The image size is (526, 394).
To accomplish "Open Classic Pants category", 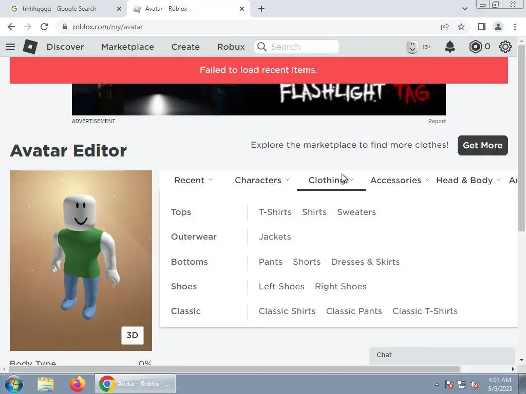I will coord(354,311).
